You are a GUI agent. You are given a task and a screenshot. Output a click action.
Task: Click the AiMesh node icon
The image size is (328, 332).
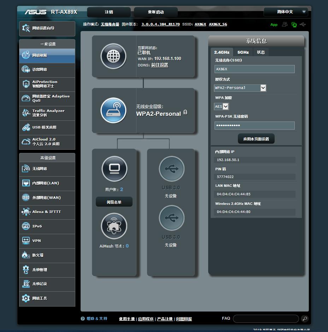114,226
